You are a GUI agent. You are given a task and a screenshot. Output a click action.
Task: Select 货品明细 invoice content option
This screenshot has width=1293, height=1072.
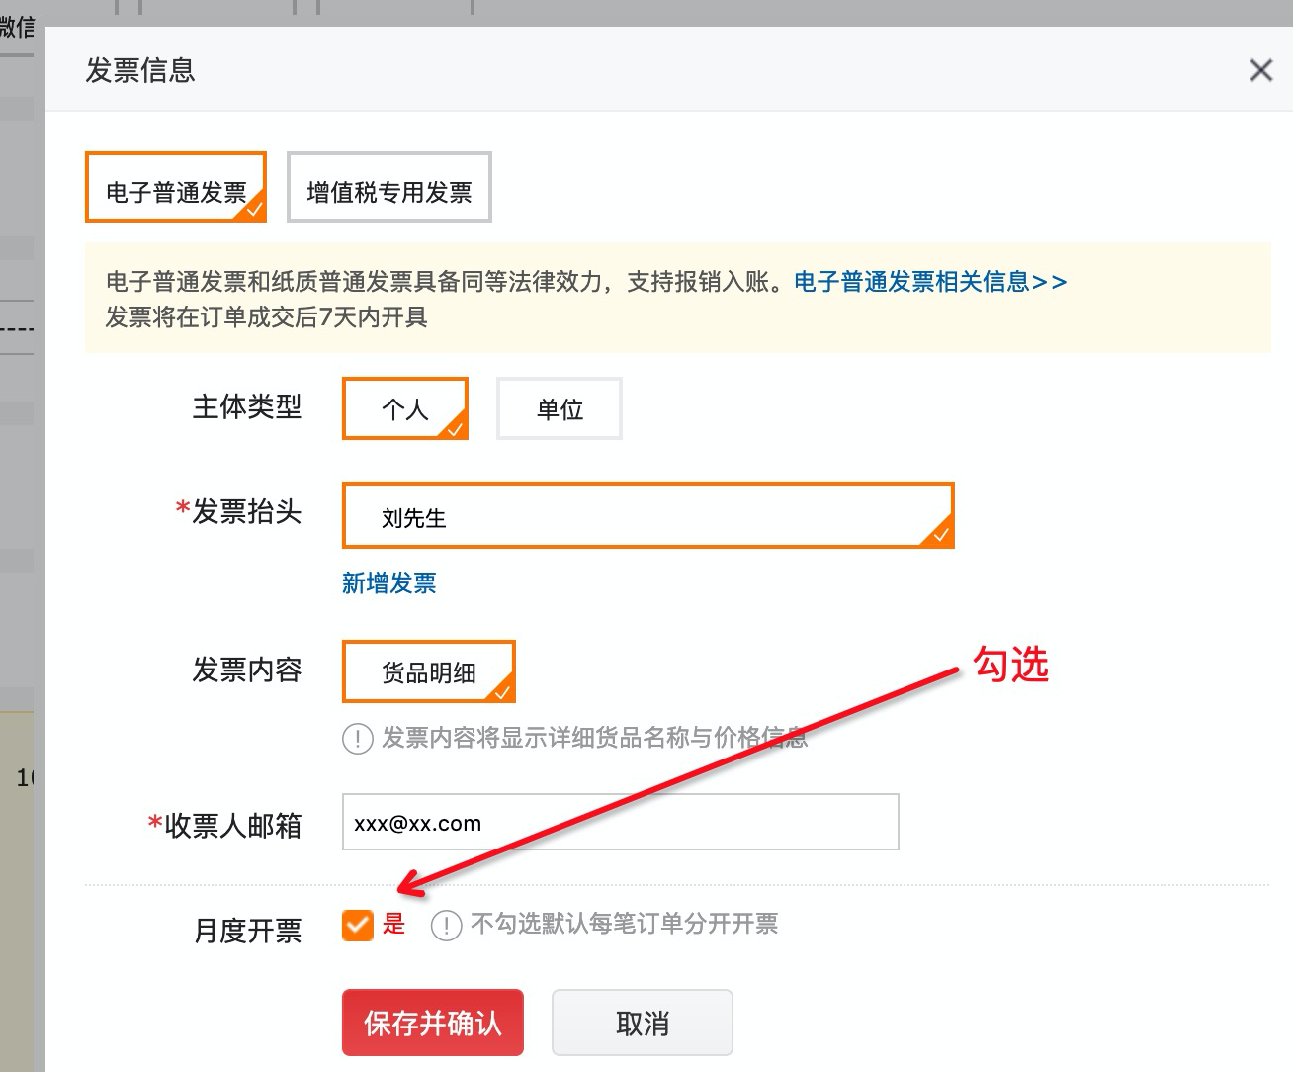point(429,671)
